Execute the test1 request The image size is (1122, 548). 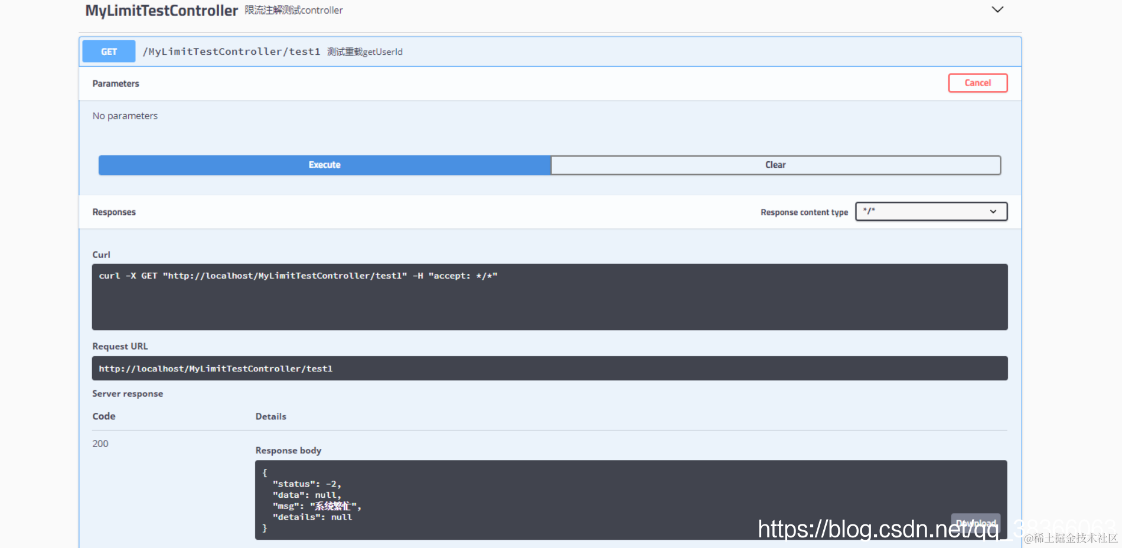click(324, 165)
